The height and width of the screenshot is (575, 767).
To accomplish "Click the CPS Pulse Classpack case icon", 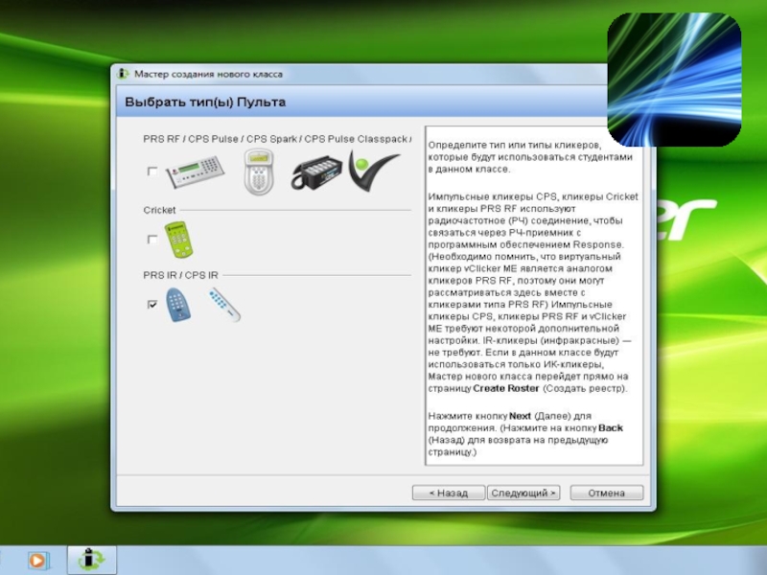I will tap(316, 172).
